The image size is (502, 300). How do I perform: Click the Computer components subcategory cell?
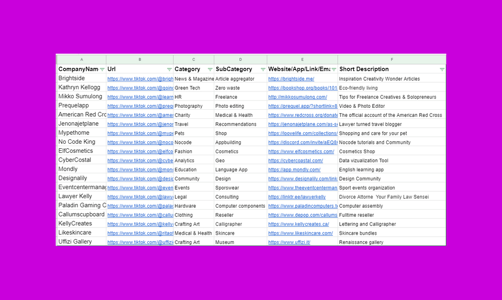(x=240, y=206)
